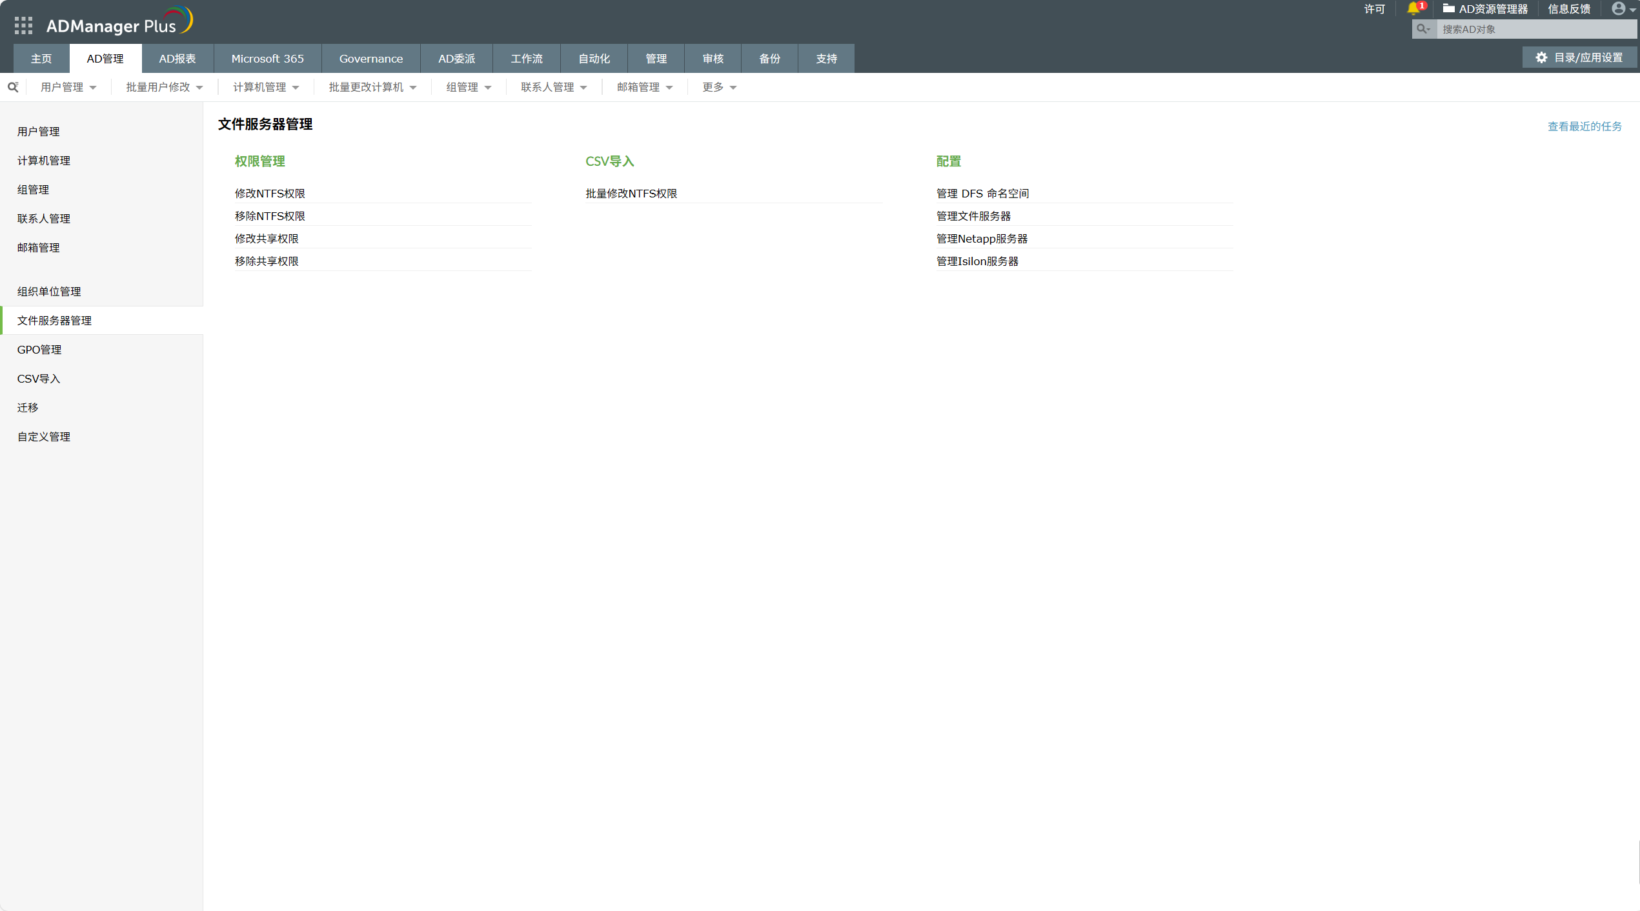Open the Governance tab

(x=370, y=59)
